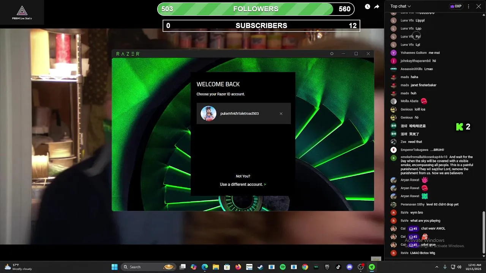486x273 pixels.
Task: Open weather widget showing 57°F
Action: pyautogui.click(x=19, y=267)
